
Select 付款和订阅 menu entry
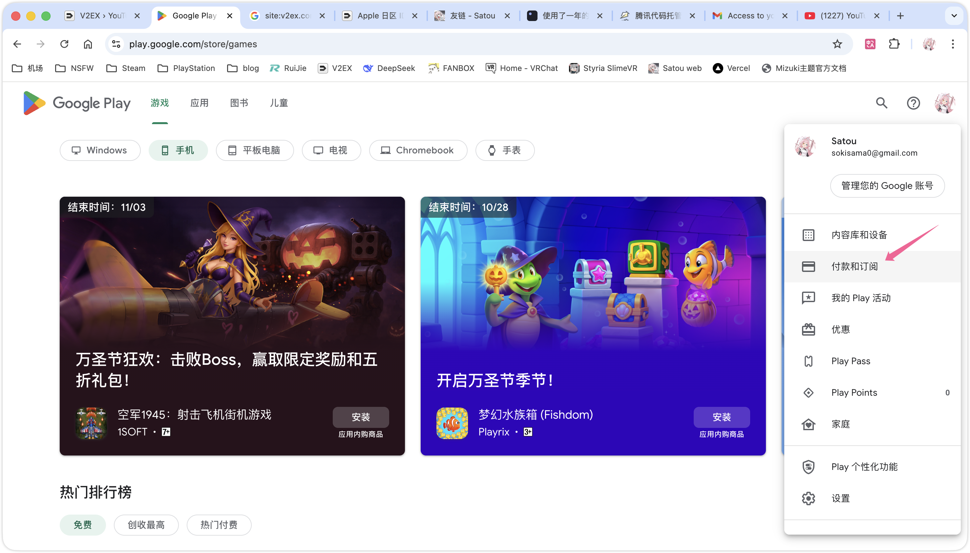tap(854, 266)
